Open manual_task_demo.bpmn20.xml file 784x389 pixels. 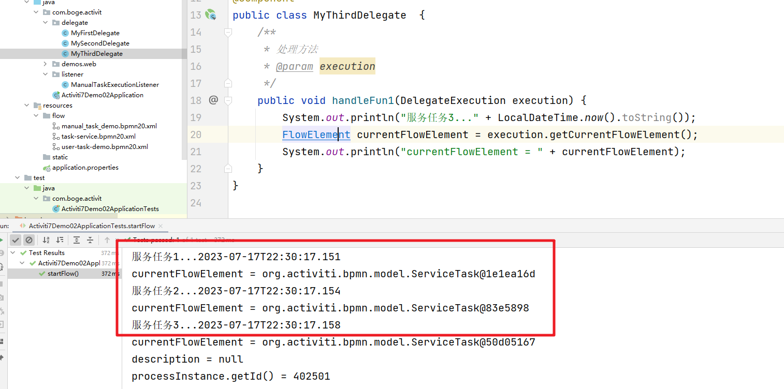pos(109,126)
